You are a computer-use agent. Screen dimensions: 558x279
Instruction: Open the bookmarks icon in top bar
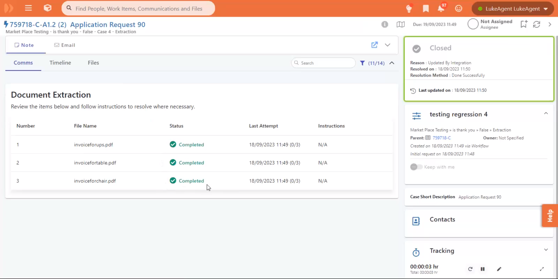tap(426, 9)
